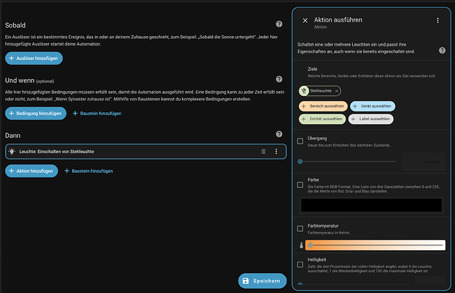The image size is (455, 293).
Task: Open the Entität auswählen picker
Action: coord(321,119)
